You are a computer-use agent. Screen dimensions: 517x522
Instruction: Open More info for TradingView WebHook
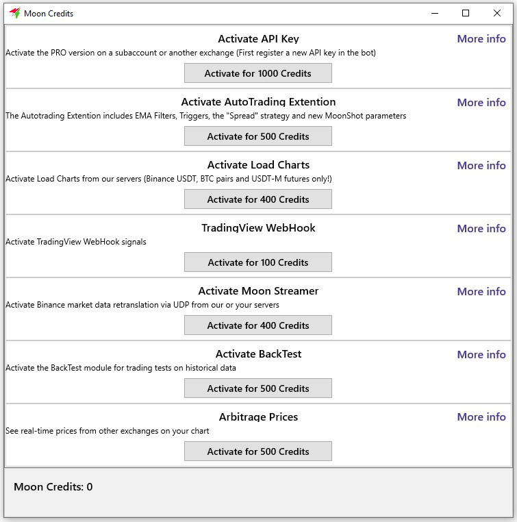point(481,228)
